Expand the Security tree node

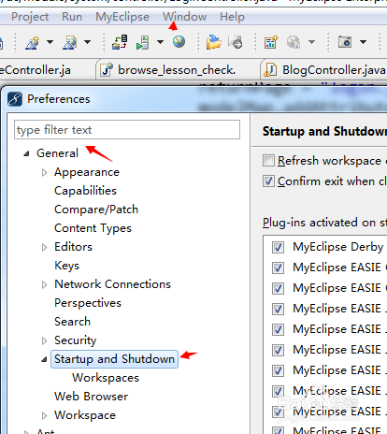tap(45, 340)
